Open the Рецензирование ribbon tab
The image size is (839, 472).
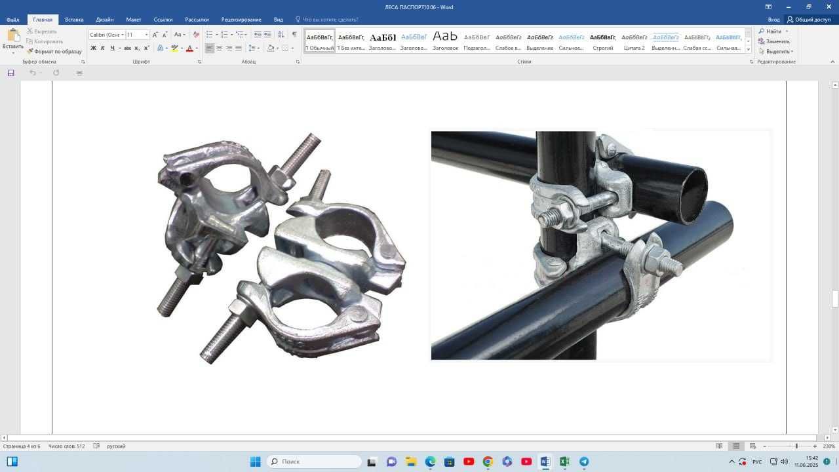241,20
